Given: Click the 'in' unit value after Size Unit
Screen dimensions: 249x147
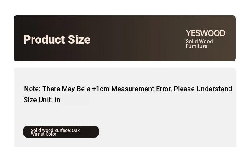Looking at the screenshot, I should pyautogui.click(x=57, y=100).
